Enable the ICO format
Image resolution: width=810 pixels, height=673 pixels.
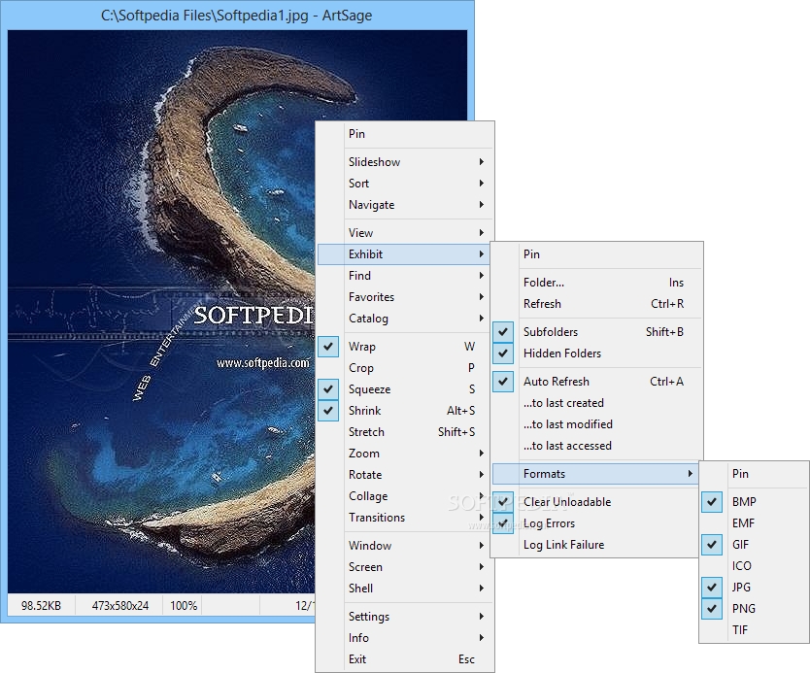pyautogui.click(x=754, y=566)
